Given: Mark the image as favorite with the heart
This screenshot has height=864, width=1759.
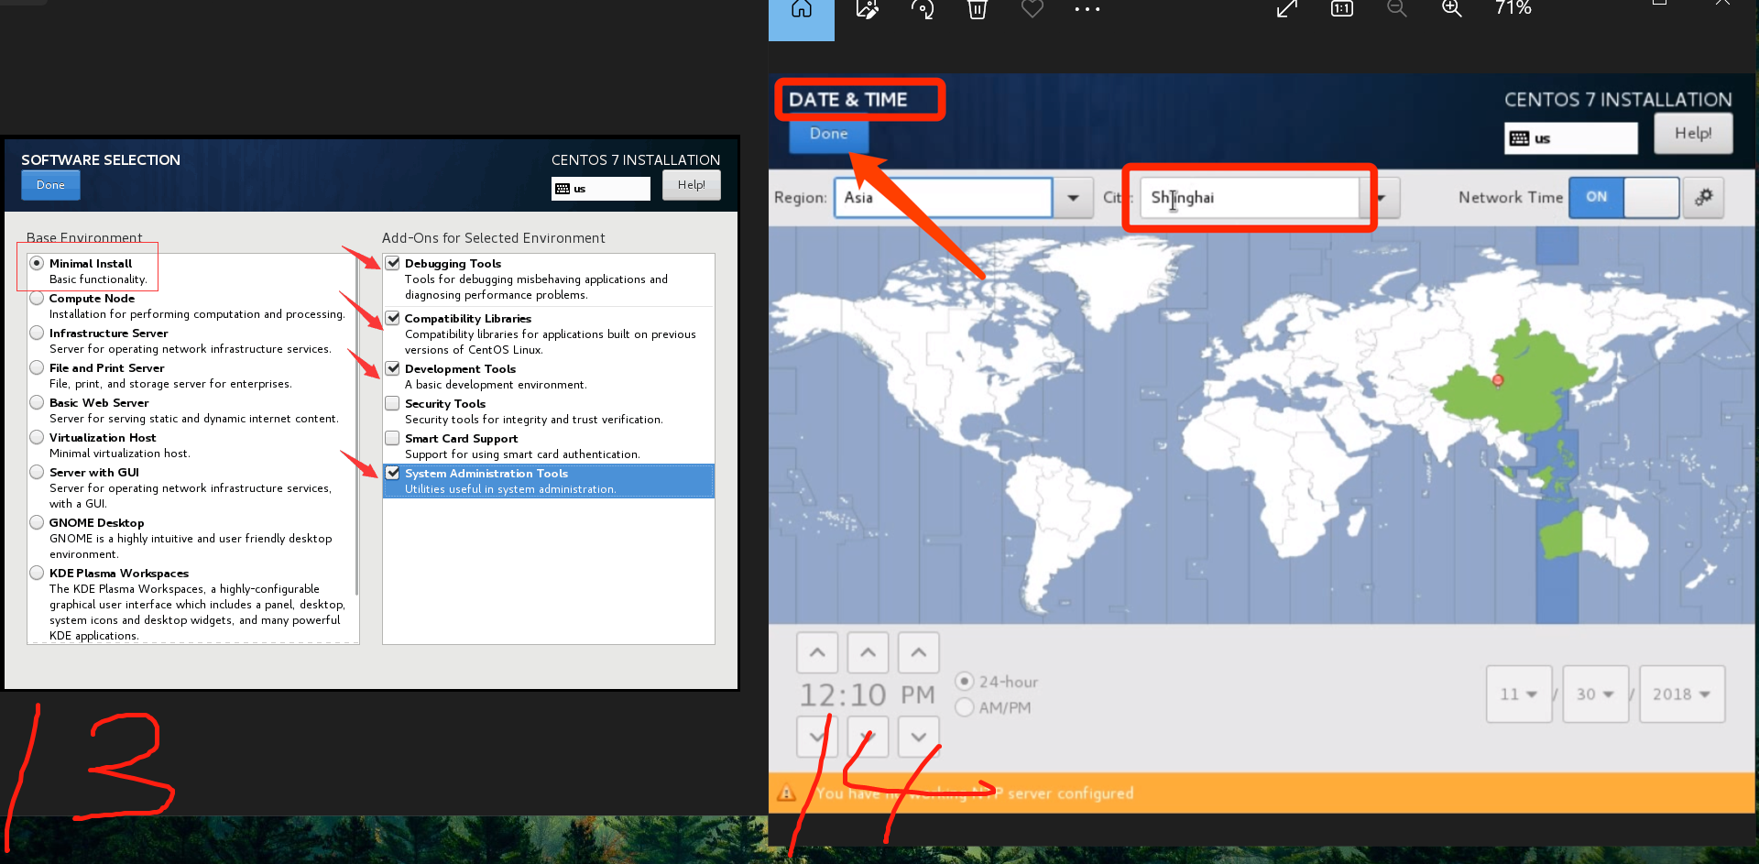Looking at the screenshot, I should coord(1032,9).
